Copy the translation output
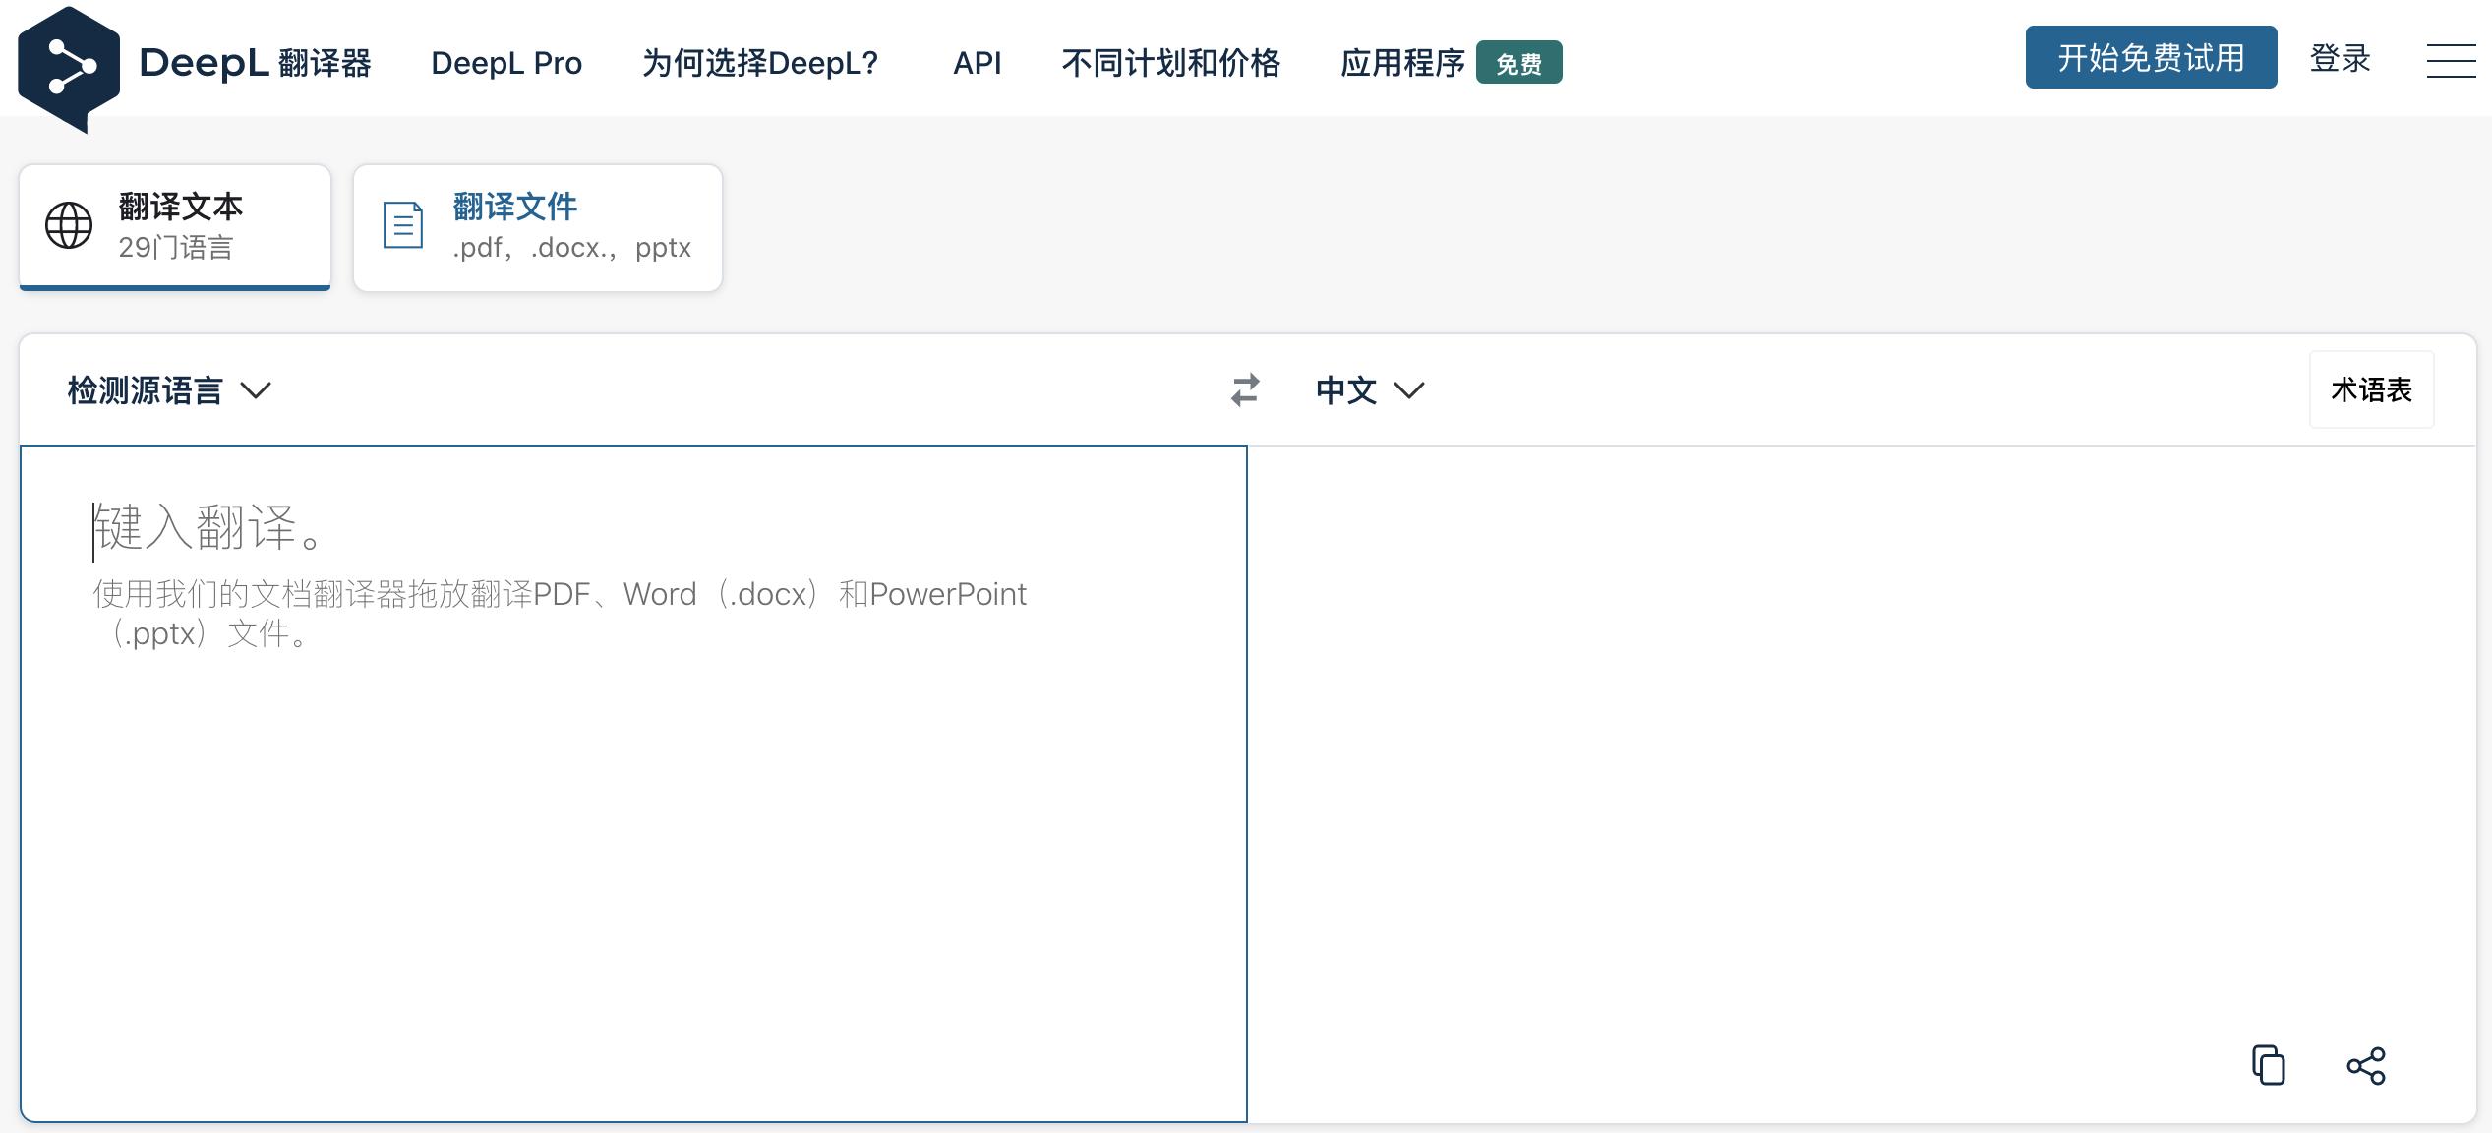The width and height of the screenshot is (2492, 1133). pos(2269,1065)
